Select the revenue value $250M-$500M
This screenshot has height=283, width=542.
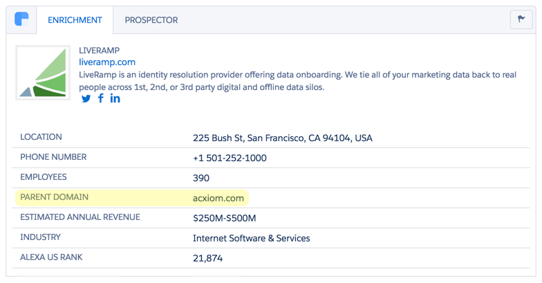tap(224, 219)
